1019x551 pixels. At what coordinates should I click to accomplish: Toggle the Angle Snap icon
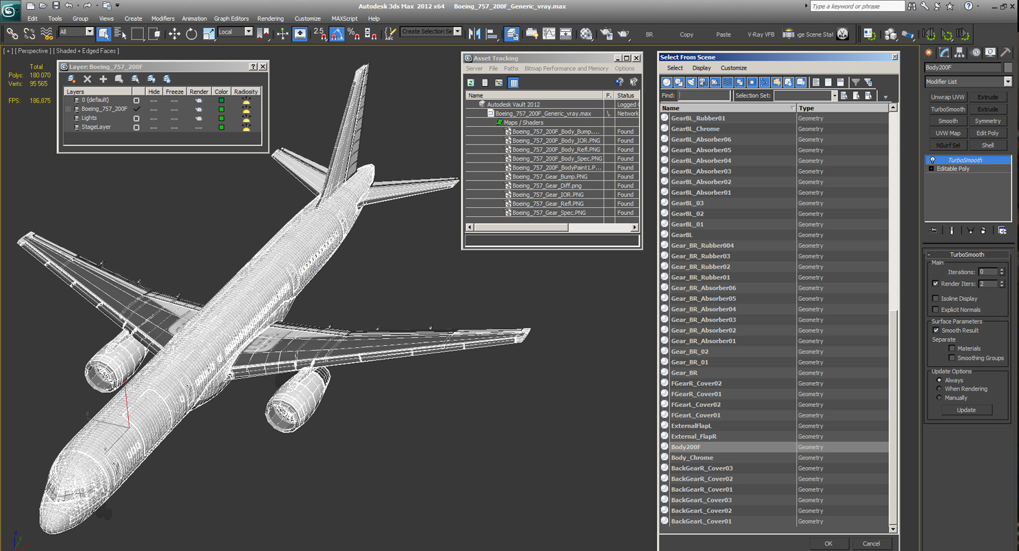click(337, 33)
